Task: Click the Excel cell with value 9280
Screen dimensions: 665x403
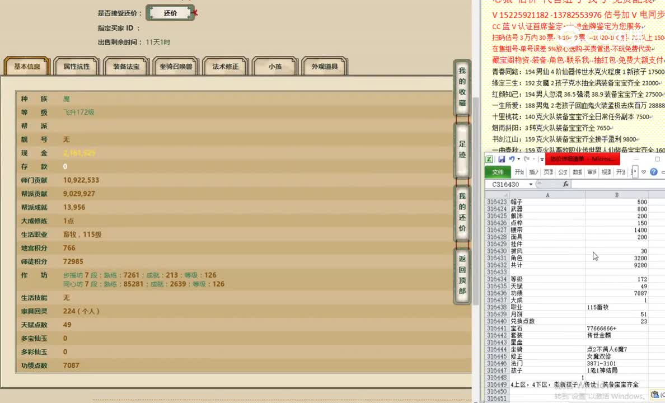Action: pos(617,265)
